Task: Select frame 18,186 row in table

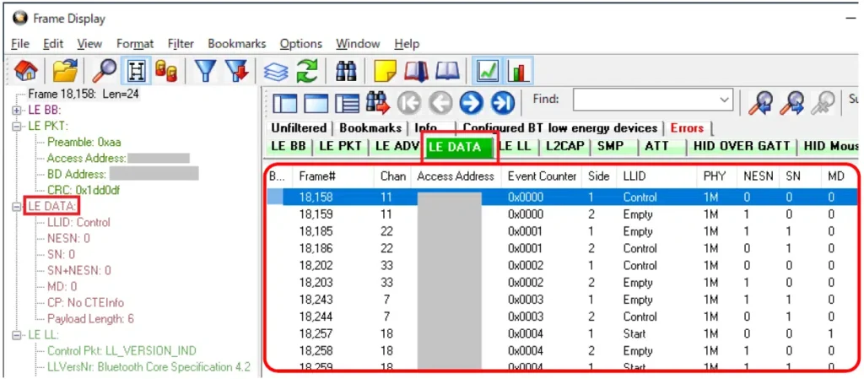Action: [318, 248]
